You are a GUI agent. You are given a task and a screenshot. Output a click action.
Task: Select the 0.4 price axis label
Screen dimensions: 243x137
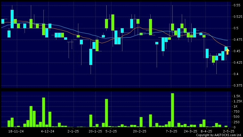point(236,74)
